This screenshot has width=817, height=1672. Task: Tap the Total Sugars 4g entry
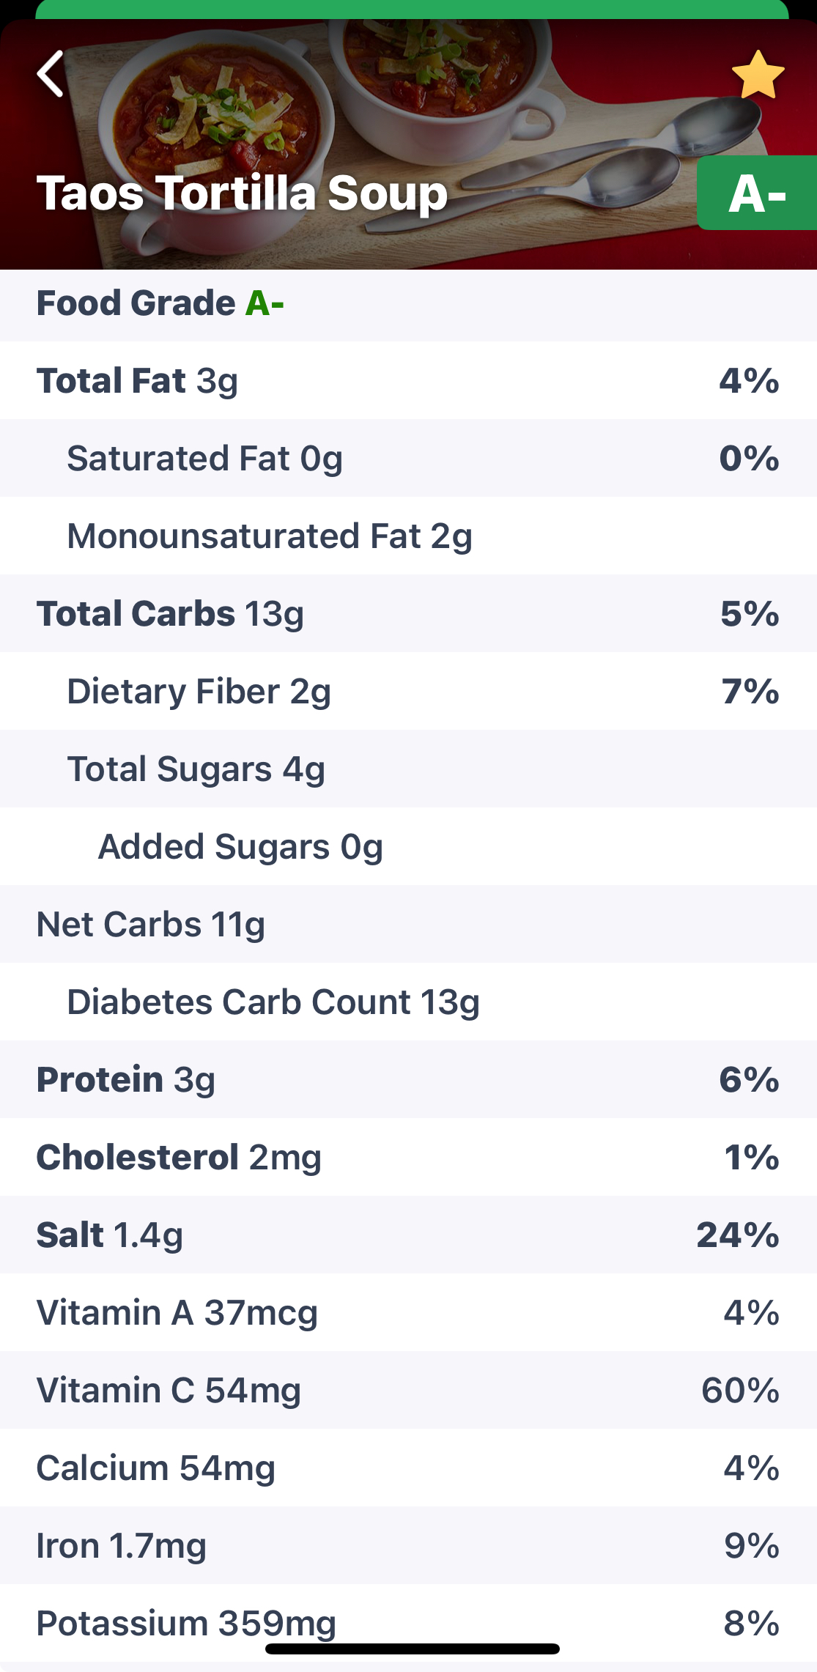point(196,769)
